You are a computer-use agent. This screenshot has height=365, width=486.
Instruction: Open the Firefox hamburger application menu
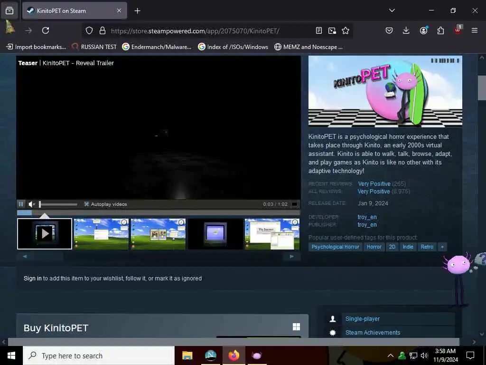475,30
